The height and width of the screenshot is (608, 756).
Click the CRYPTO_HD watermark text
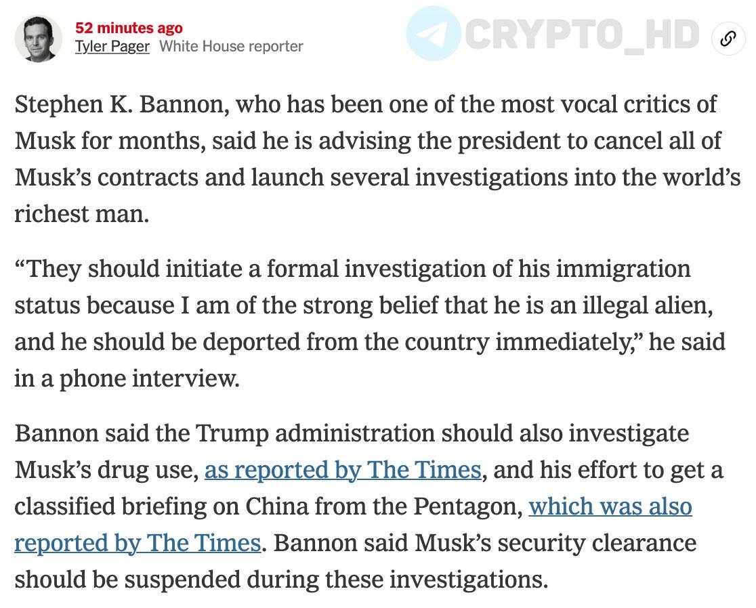click(582, 35)
